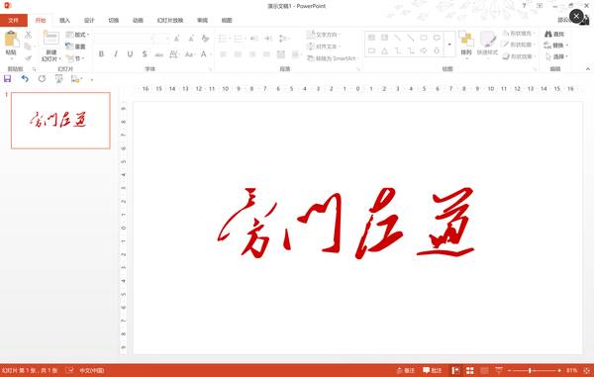Screen dimensions: 594x377
Task: Click the clear formatting icon
Action: pyautogui.click(x=205, y=39)
